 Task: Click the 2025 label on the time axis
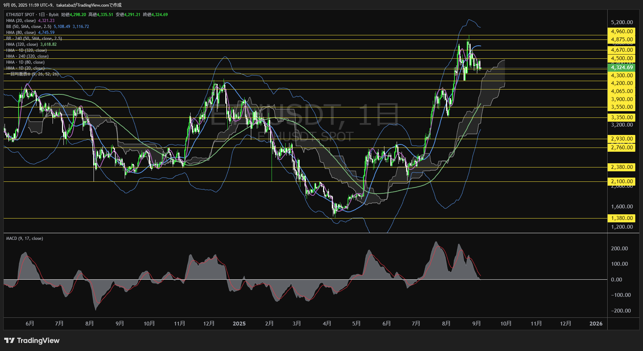239,324
